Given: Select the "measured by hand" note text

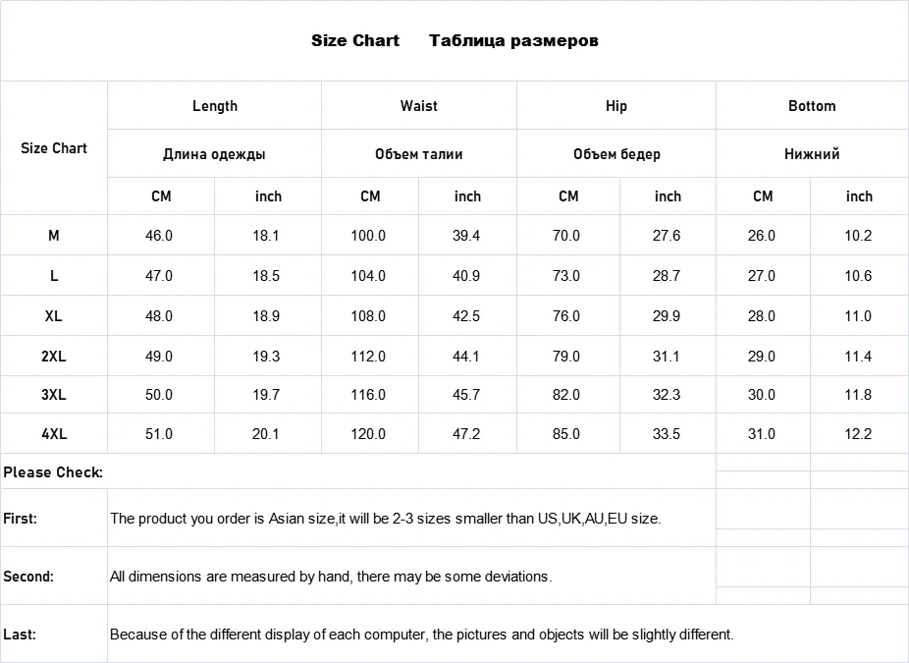Looking at the screenshot, I should (331, 577).
